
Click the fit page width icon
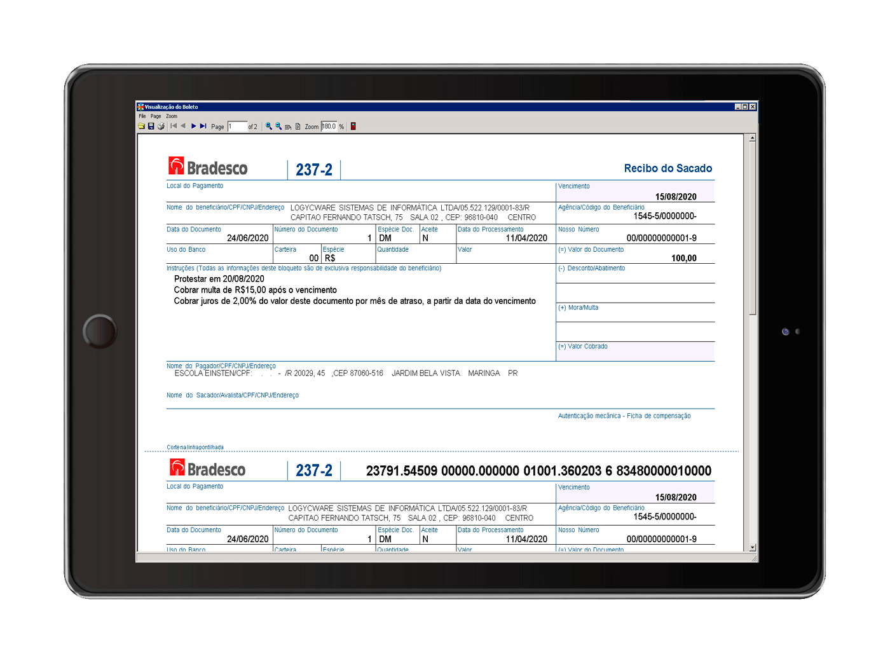tap(288, 127)
